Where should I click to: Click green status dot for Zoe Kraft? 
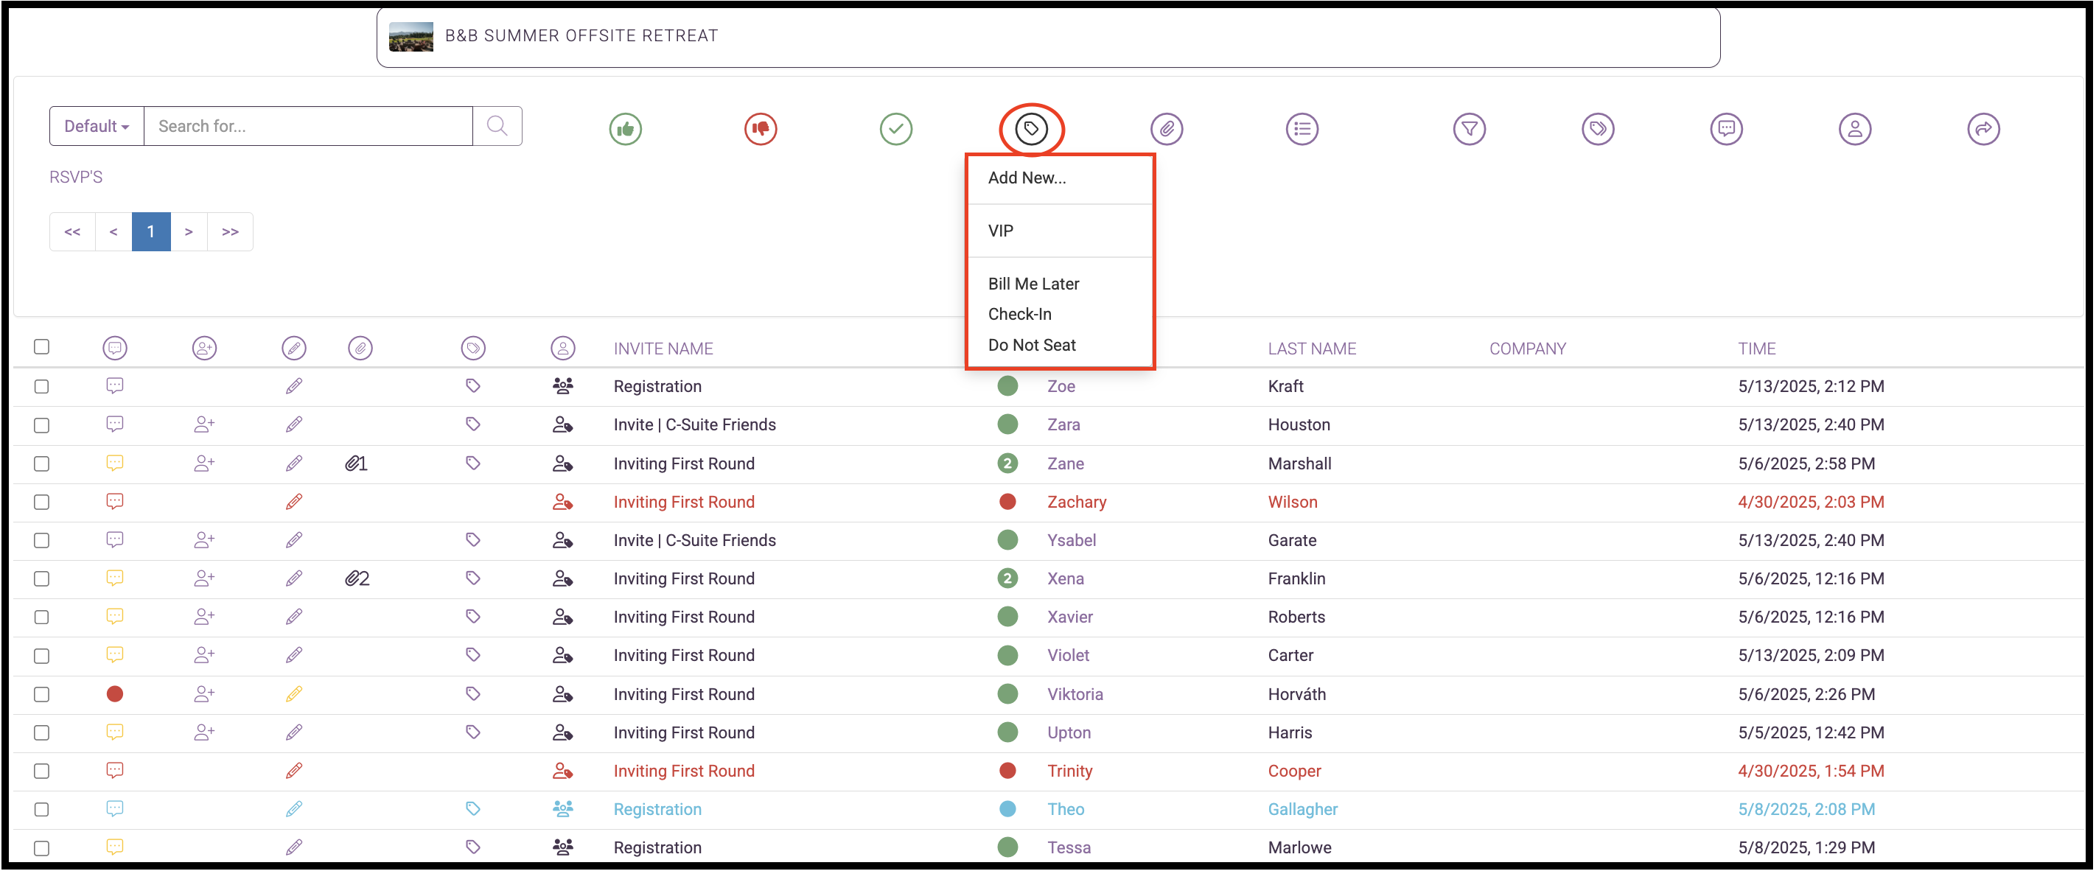pyautogui.click(x=1007, y=386)
